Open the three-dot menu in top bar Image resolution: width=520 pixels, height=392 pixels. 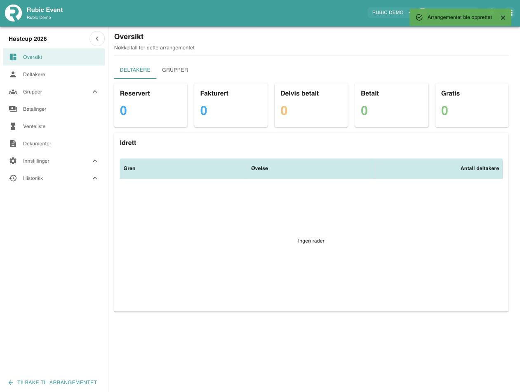click(x=512, y=13)
